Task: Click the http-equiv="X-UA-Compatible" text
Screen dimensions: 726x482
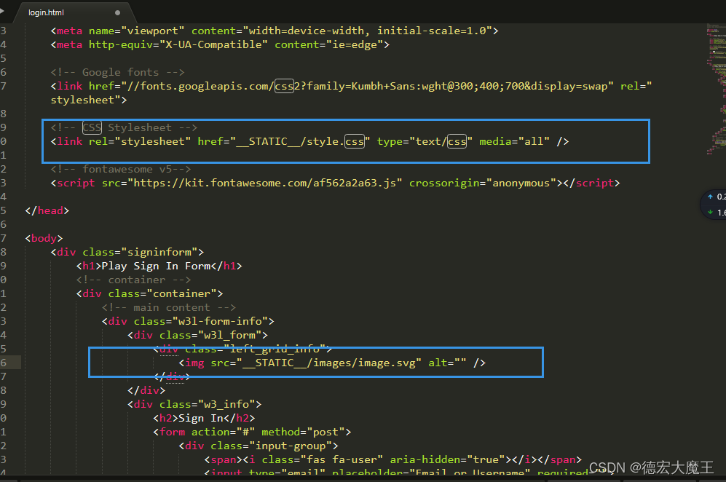Action: tap(178, 45)
